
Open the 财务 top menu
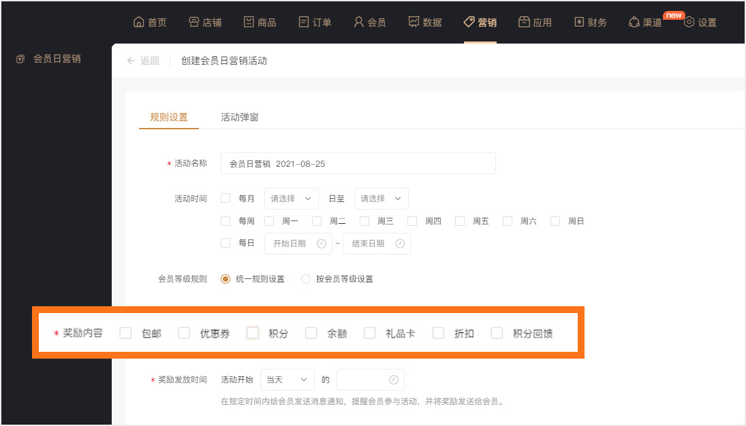pyautogui.click(x=590, y=22)
